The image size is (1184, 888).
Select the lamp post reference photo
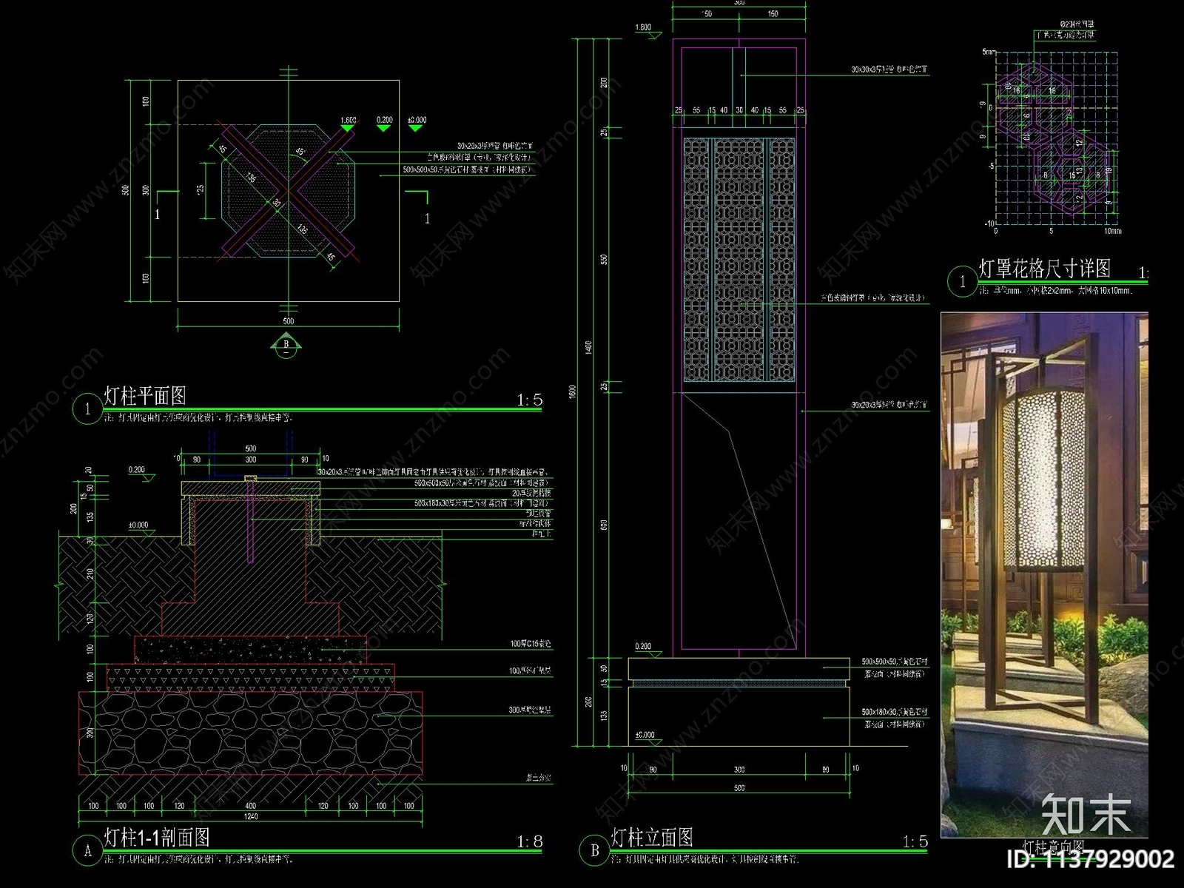pos(1044,575)
